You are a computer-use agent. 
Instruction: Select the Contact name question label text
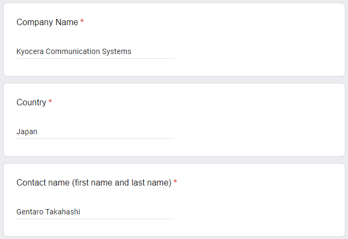tap(94, 183)
